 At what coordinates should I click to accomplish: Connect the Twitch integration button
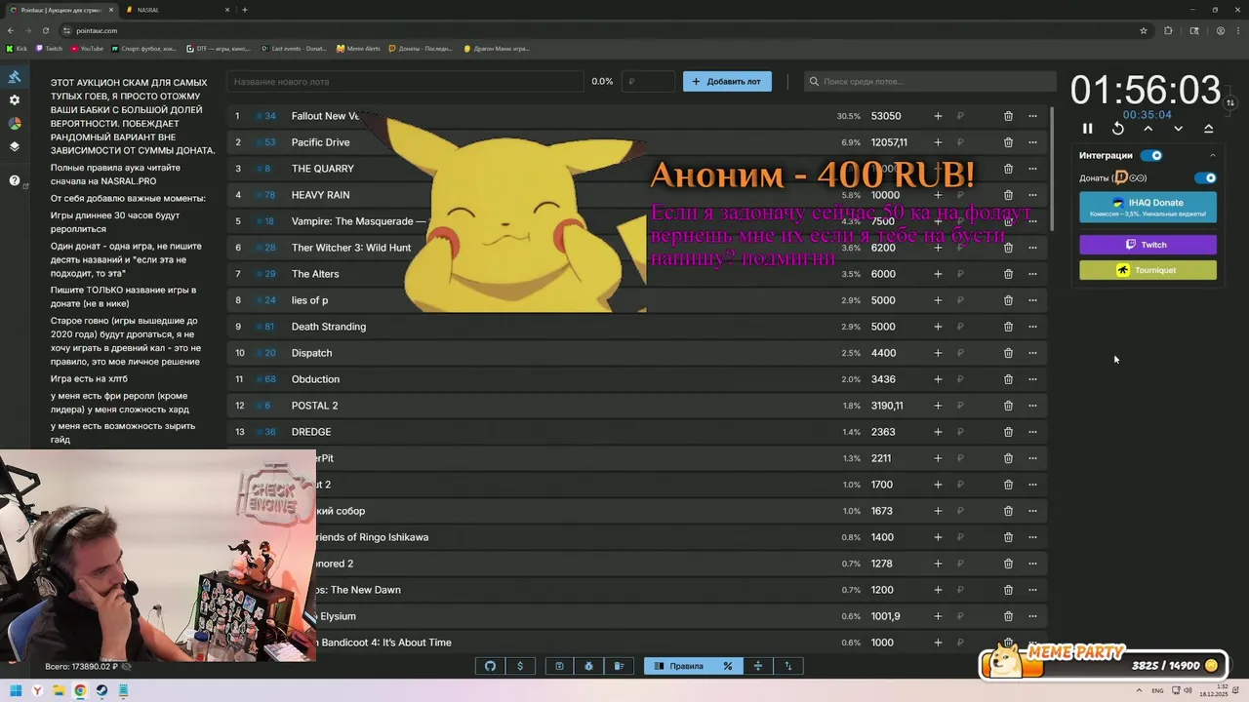pos(1148,245)
